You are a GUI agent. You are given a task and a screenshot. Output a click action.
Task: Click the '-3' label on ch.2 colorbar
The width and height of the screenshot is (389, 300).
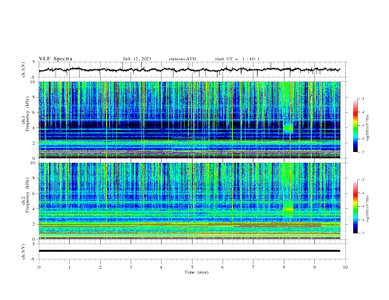pyautogui.click(x=362, y=180)
